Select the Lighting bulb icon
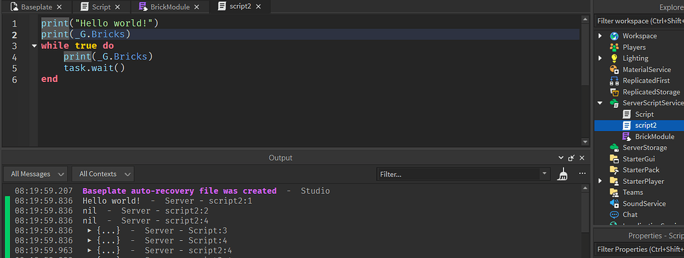Screen dimensions: 684x258 (x=614, y=58)
